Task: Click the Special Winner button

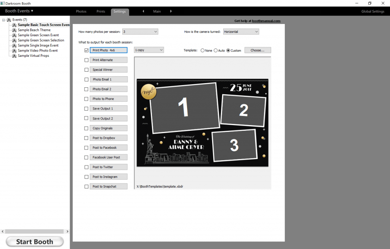Action: [x=109, y=69]
